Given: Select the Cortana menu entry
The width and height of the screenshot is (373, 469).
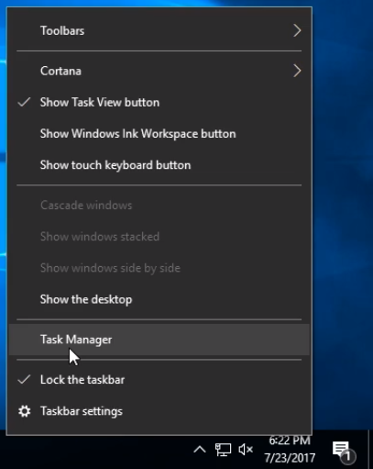Looking at the screenshot, I should click(x=159, y=71).
